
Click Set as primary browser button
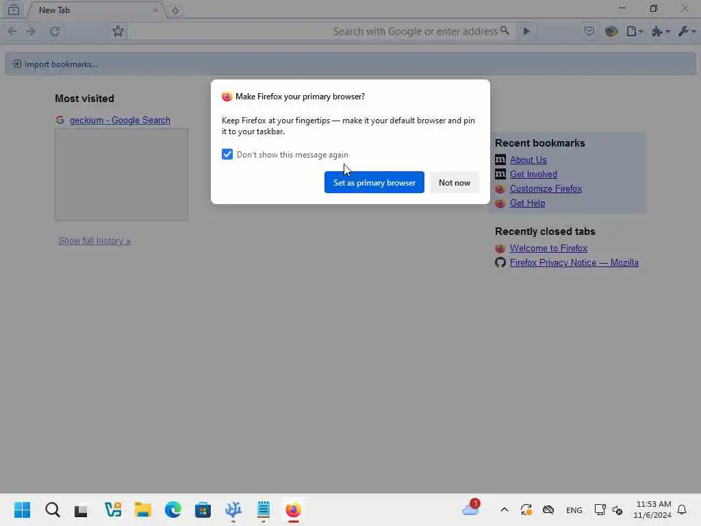[374, 182]
